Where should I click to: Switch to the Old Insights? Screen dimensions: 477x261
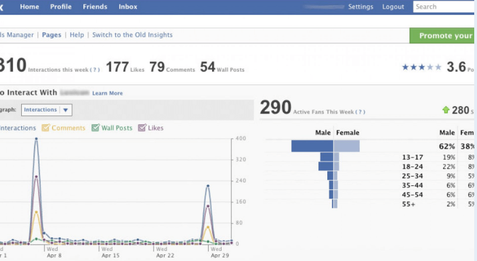132,35
